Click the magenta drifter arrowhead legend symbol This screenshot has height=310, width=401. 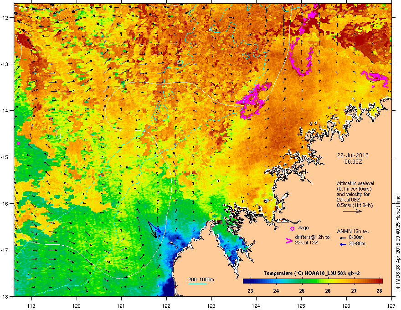(289, 241)
